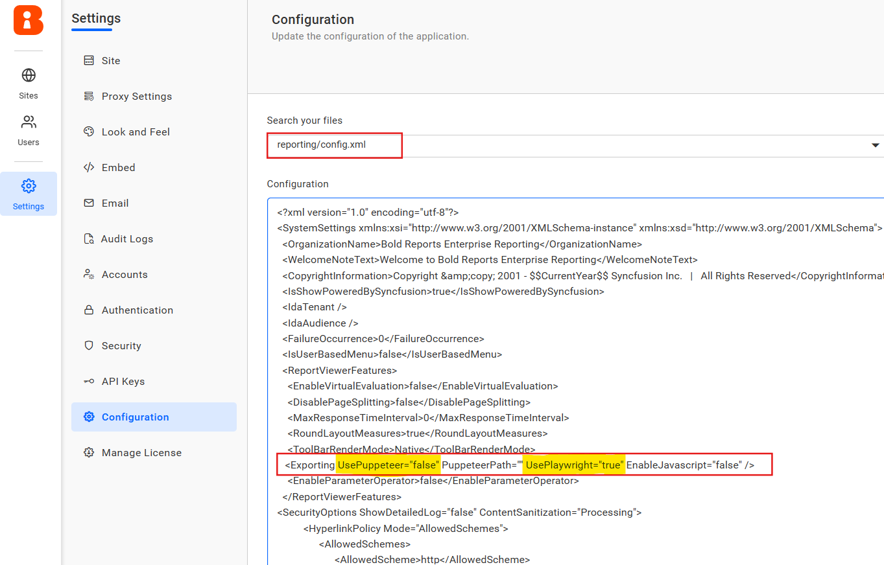Open the Sites globe icon

(29, 75)
